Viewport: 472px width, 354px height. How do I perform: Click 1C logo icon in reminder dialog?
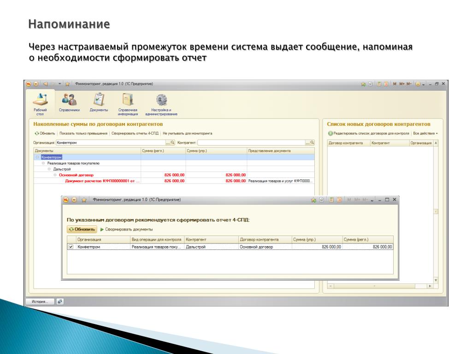(x=66, y=200)
